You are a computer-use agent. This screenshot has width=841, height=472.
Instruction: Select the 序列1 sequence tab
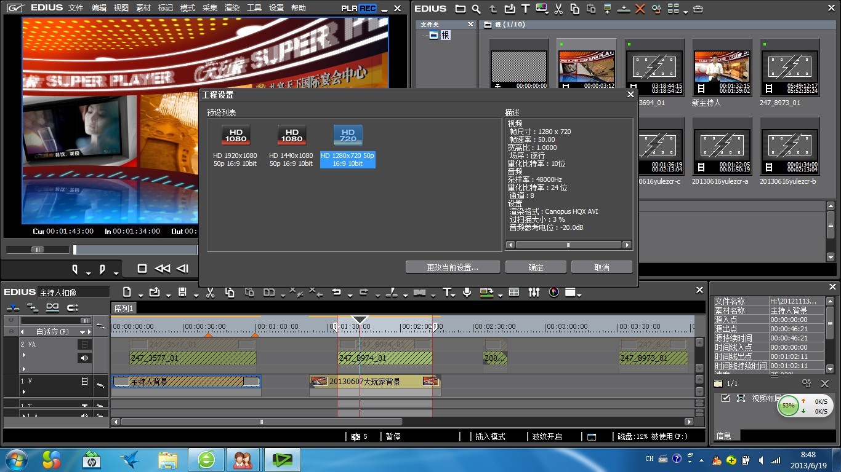point(124,309)
